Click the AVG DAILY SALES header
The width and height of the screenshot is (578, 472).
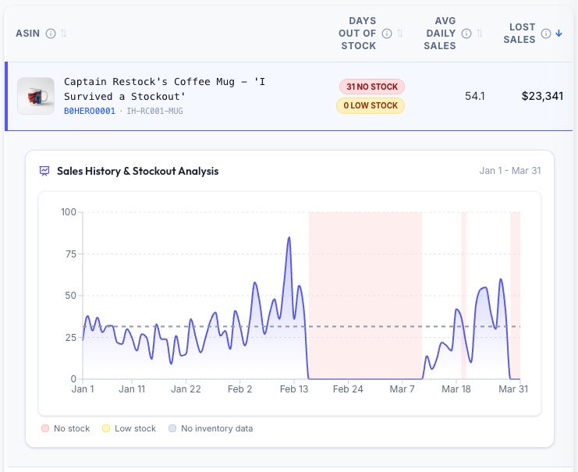tap(440, 34)
